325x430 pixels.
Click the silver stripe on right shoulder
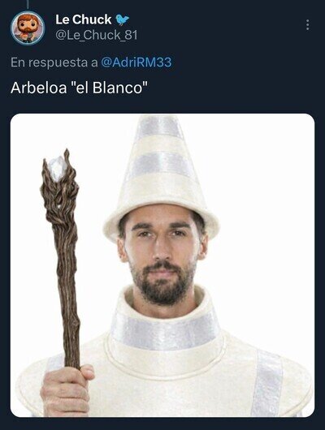(x=267, y=383)
